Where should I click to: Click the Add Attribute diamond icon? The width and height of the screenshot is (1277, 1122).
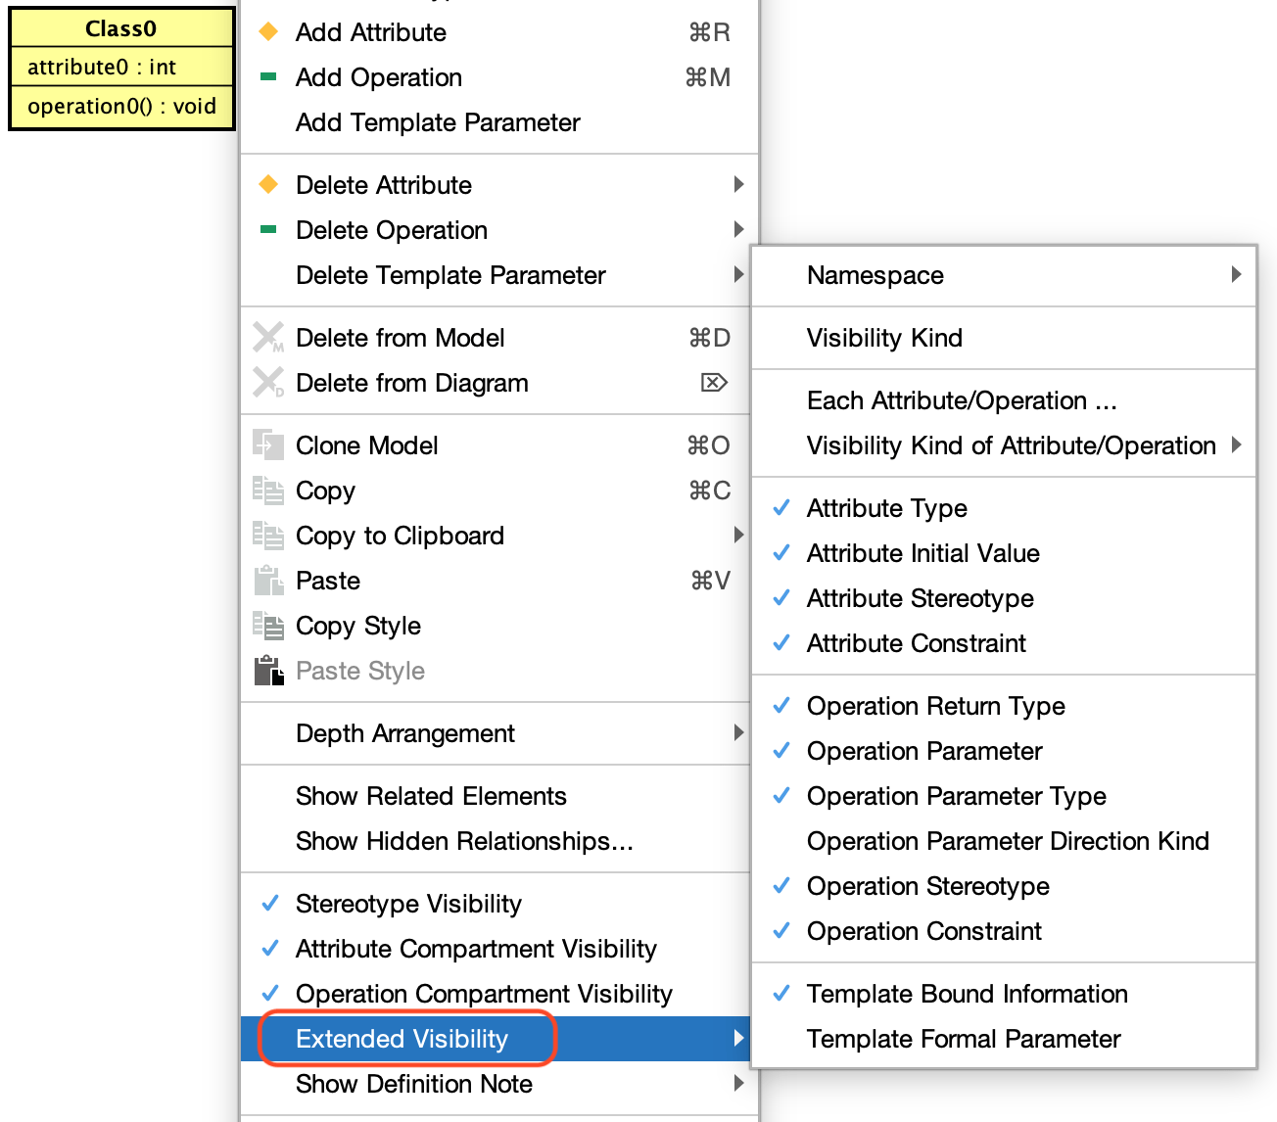268,32
